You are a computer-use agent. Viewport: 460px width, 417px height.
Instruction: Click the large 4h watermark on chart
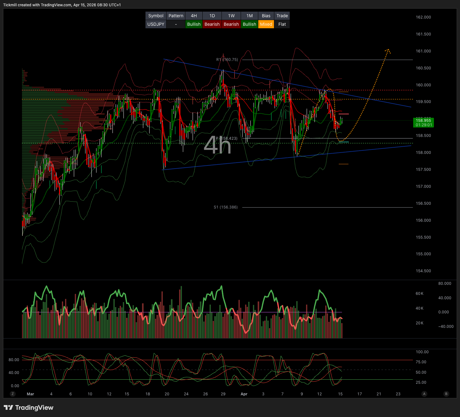click(217, 145)
